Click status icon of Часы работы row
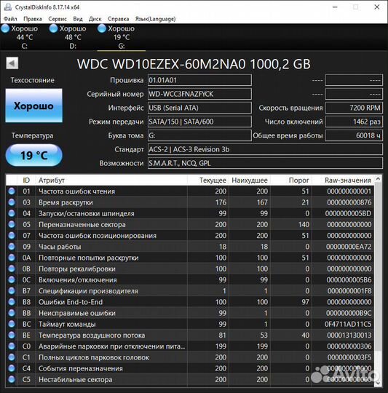The image size is (388, 393). pyautogui.click(x=12, y=247)
